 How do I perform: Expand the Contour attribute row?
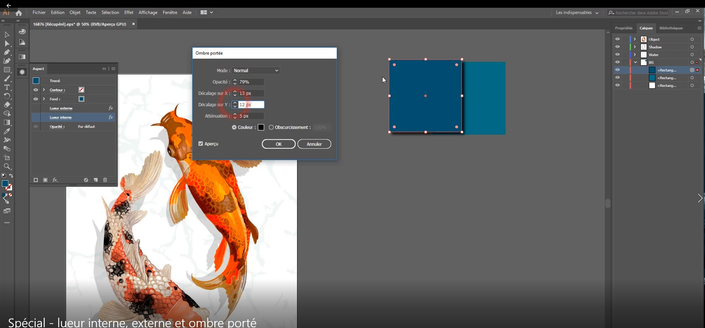click(x=44, y=90)
